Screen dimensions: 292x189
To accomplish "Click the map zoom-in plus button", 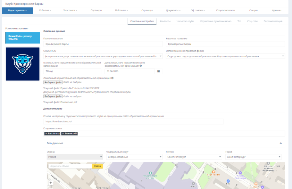I will [51, 183].
